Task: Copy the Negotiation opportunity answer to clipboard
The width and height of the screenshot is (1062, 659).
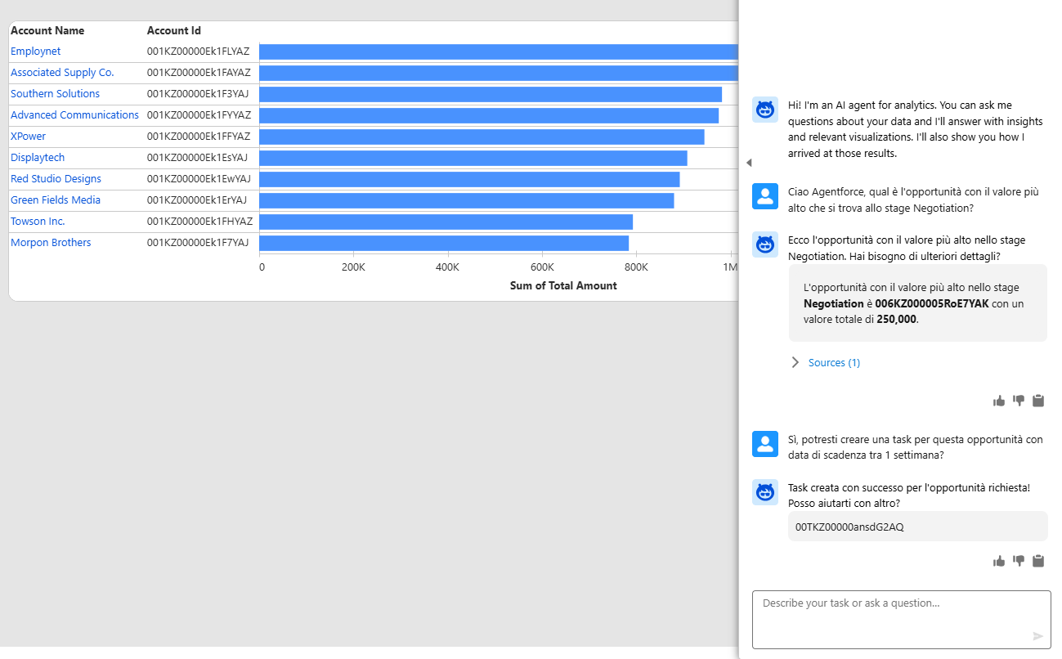Action: pos(1038,401)
